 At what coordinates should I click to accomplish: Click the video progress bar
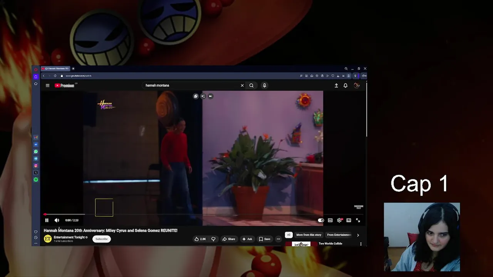tap(203, 214)
